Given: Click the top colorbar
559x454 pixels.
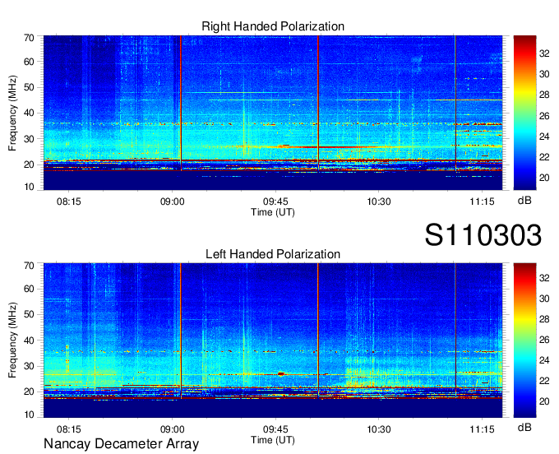Looking at the screenshot, I should [x=524, y=113].
